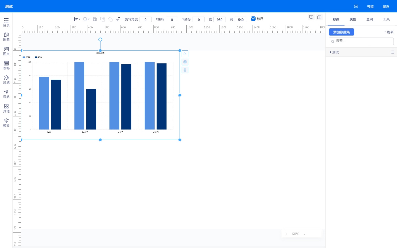This screenshot has height=248, width=397.
Task: Open the 导航 navigation components panel
Action: (x=6, y=94)
